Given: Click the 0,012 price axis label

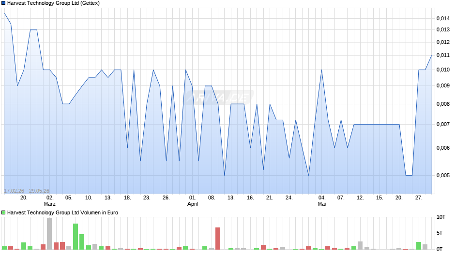Looking at the screenshot, I should click(x=443, y=42).
